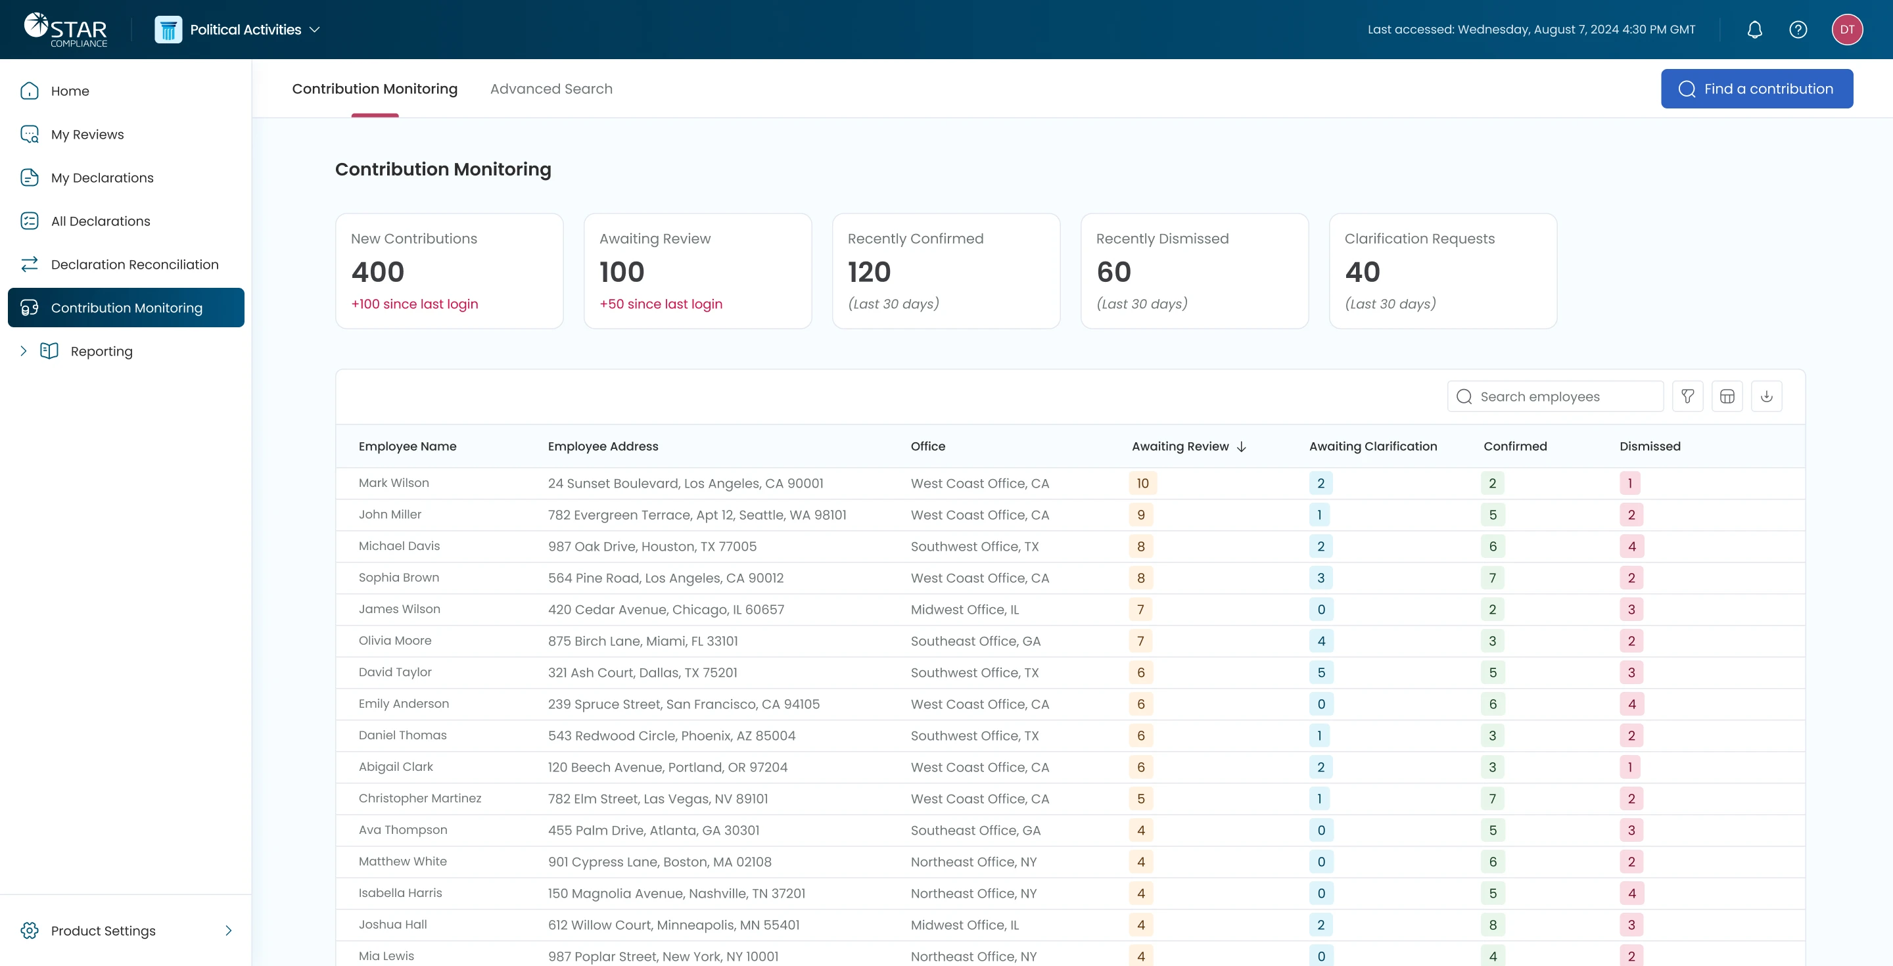Select the Contribution Monitoring tab
The image size is (1893, 966).
[375, 89]
